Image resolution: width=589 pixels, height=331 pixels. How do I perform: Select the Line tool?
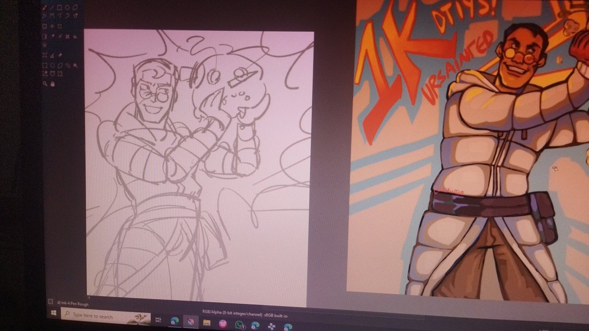[52, 8]
